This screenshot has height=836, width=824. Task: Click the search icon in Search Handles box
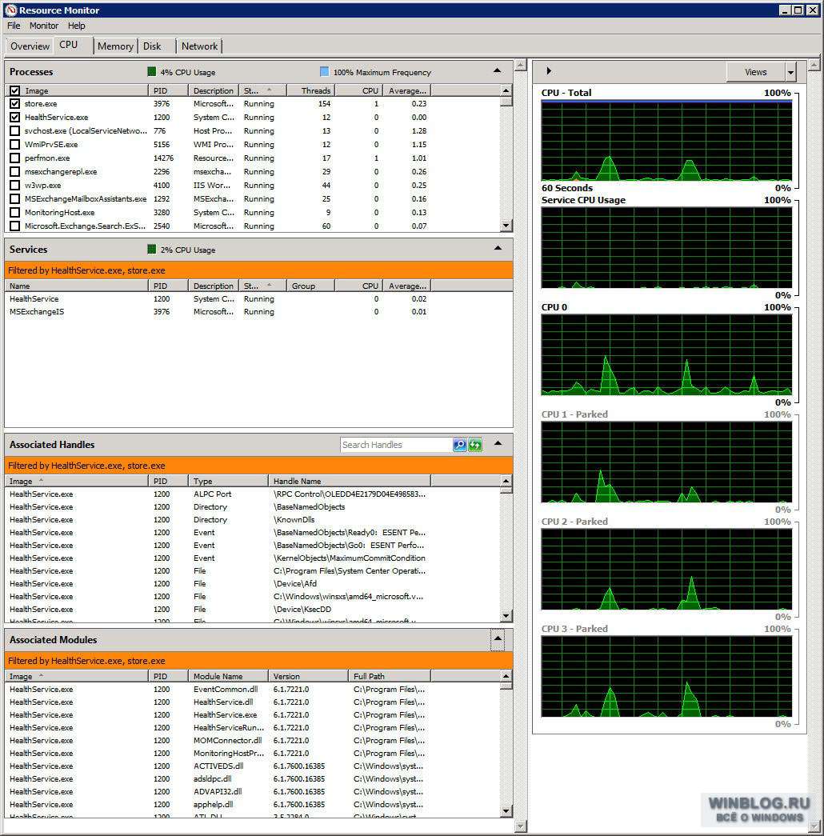[459, 445]
